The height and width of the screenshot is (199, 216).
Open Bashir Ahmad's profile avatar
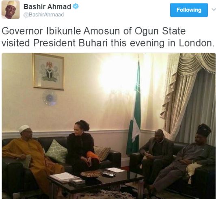[11, 10]
